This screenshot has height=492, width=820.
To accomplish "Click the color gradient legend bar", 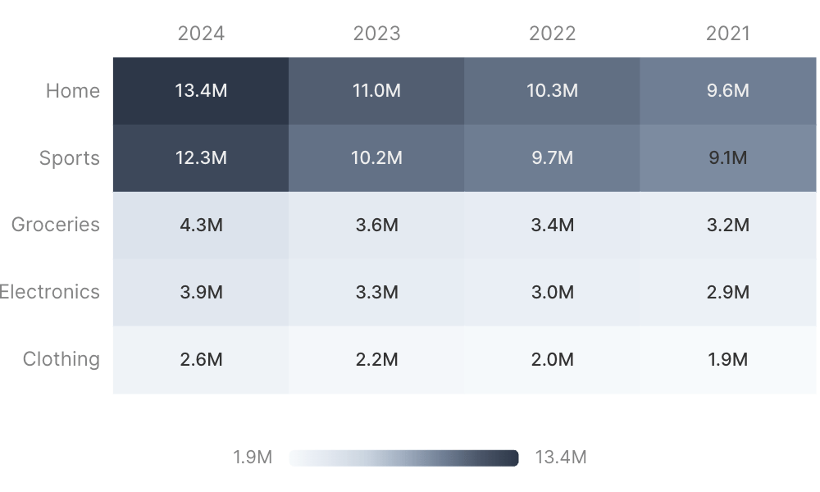I will (403, 458).
